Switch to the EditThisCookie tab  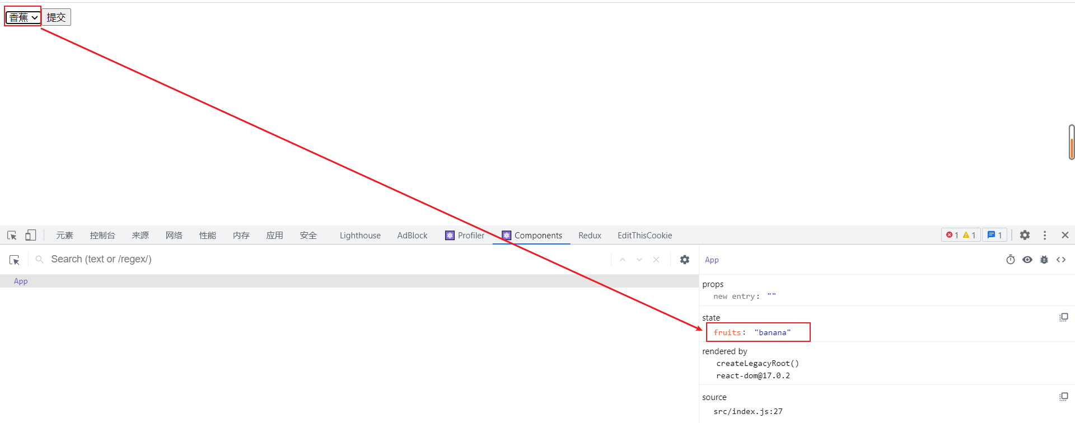(644, 236)
